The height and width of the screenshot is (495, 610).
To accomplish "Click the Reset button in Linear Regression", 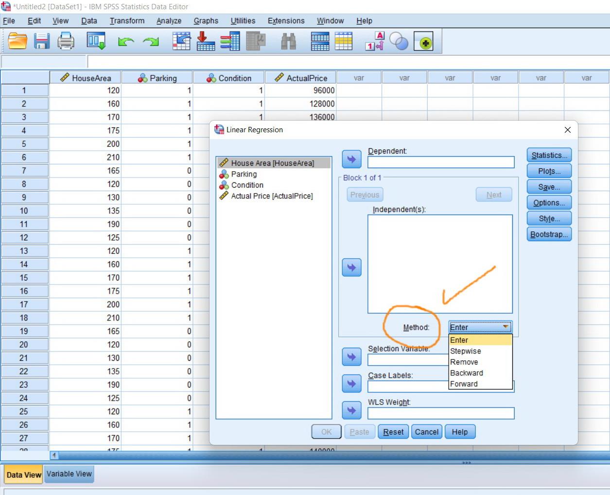I will (x=393, y=431).
